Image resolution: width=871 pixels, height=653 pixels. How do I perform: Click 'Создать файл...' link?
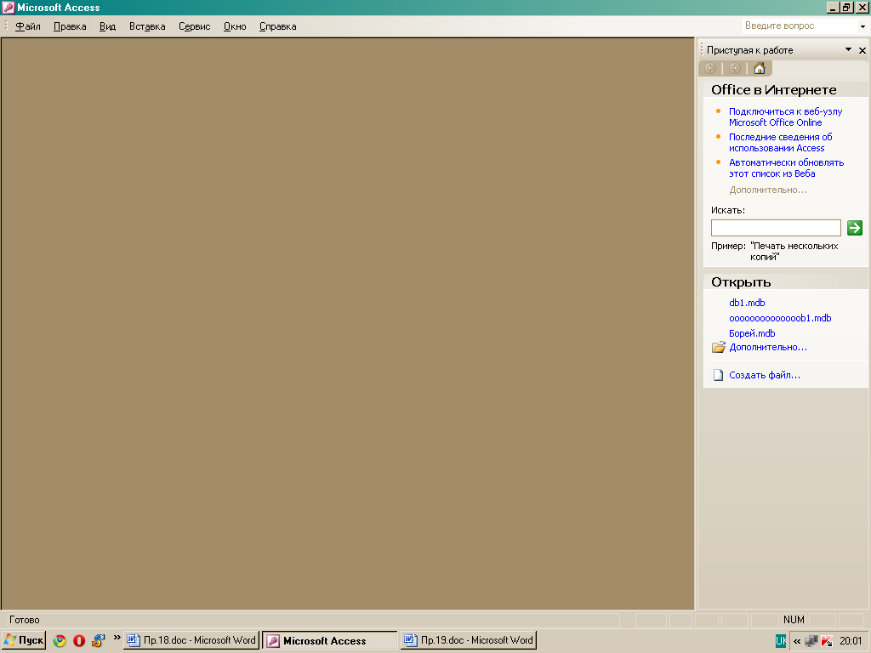765,375
